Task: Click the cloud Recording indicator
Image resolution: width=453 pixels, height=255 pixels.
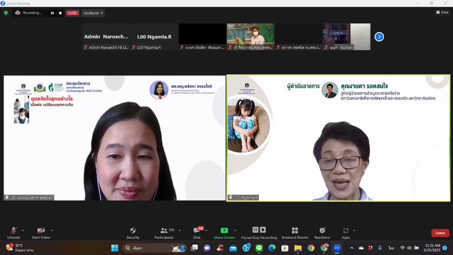Action: point(28,13)
